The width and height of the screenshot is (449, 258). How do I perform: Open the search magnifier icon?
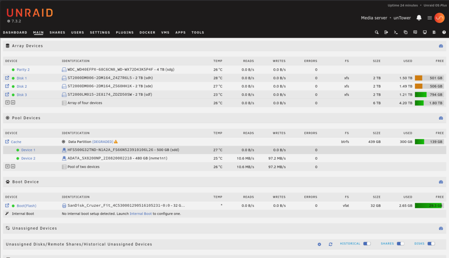click(x=377, y=32)
